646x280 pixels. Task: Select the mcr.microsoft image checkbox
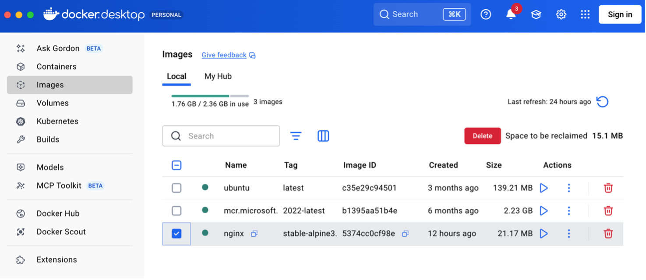coord(177,211)
